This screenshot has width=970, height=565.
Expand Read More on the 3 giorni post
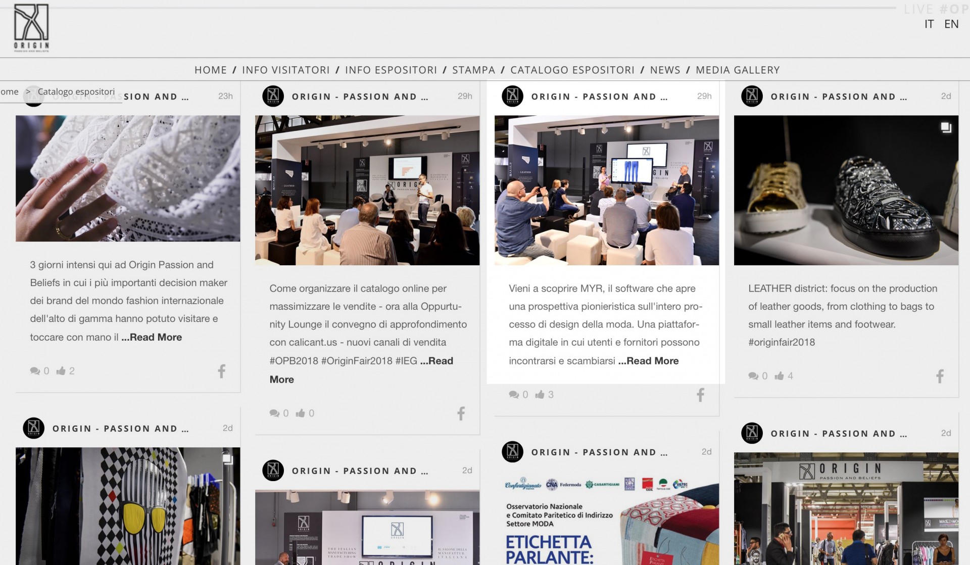pyautogui.click(x=152, y=337)
